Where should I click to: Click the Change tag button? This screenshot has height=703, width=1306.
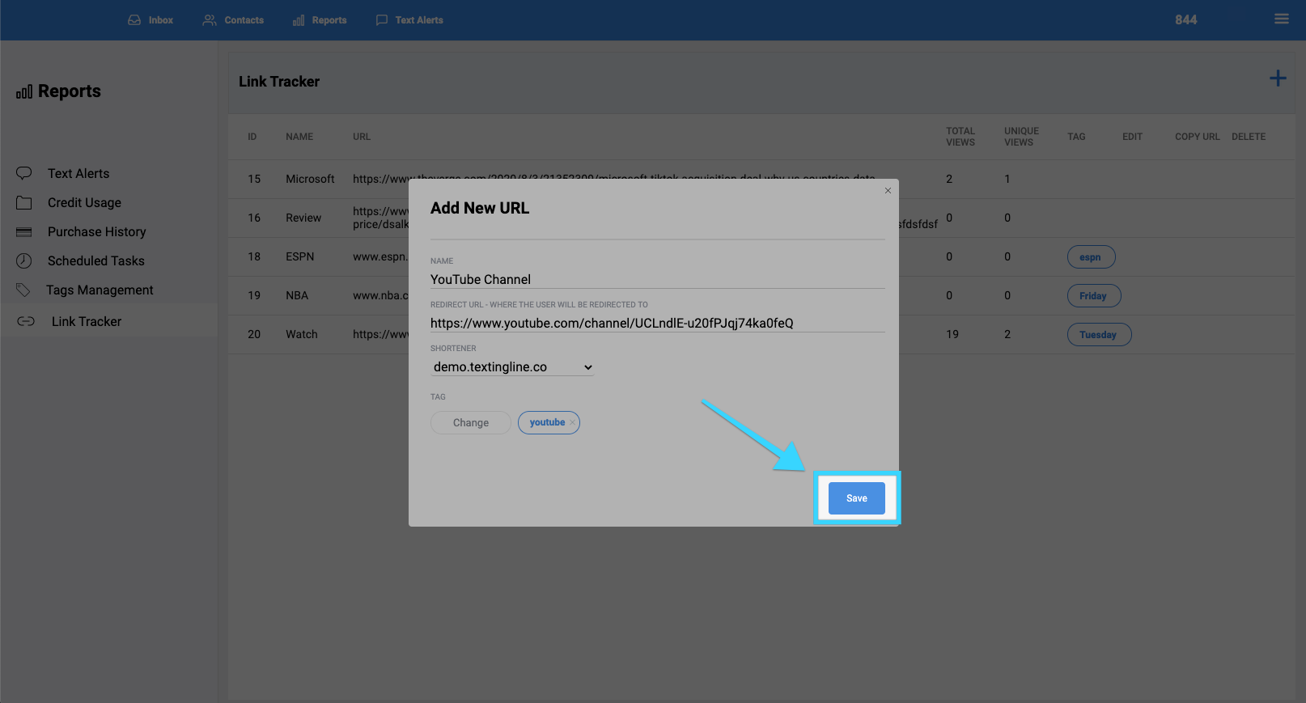point(471,422)
